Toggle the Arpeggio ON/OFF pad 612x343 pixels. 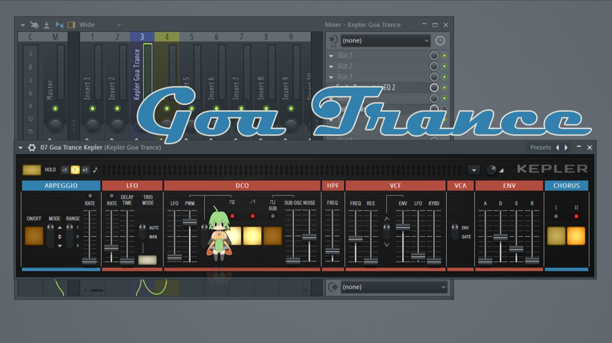tap(34, 236)
